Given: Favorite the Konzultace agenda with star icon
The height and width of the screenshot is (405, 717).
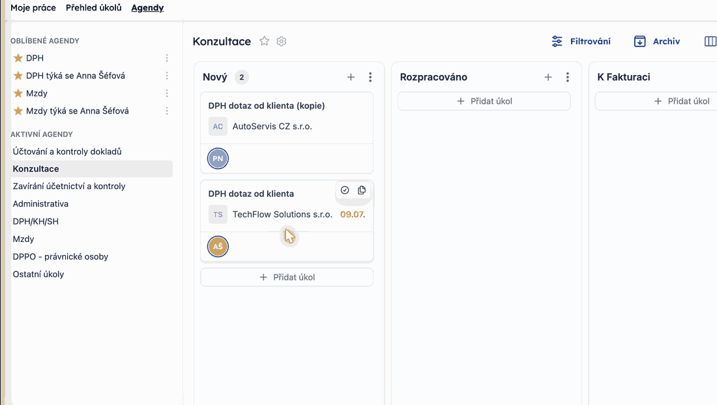Looking at the screenshot, I should pos(264,41).
